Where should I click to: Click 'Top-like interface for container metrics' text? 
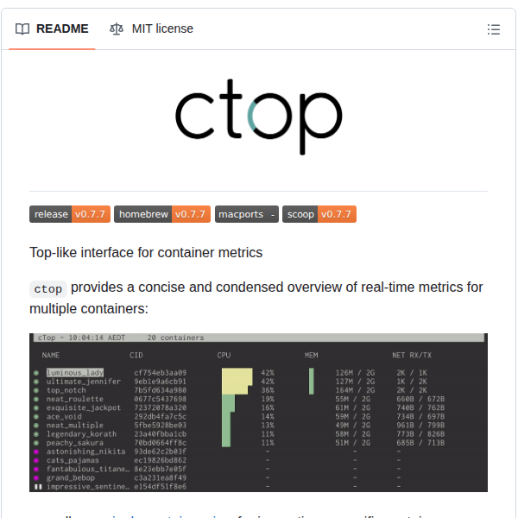click(x=146, y=252)
